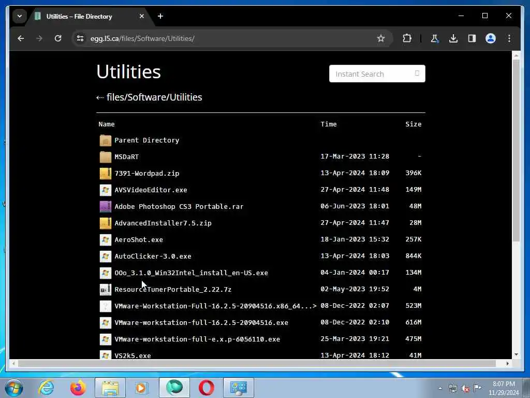Expand the tab search dropdown
Screen dimensions: 530x398
[x=20, y=16]
